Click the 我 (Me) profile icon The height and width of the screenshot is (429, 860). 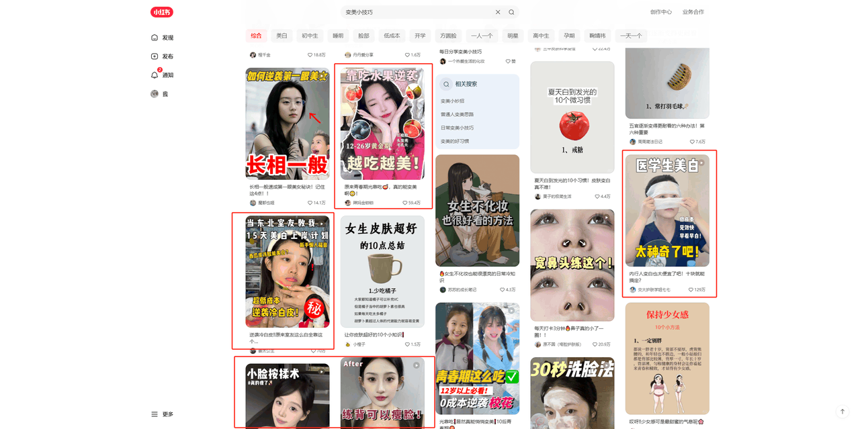click(155, 94)
